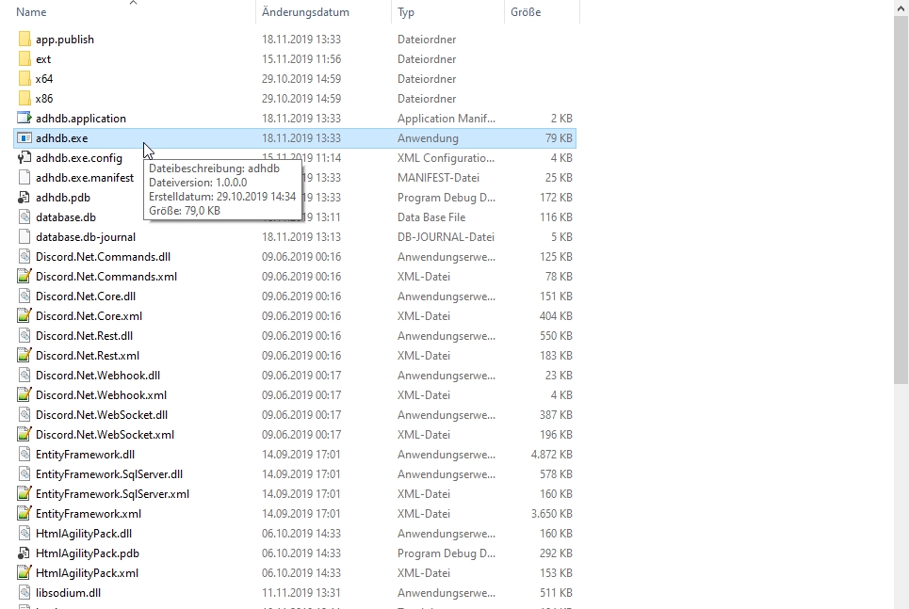Select file name Discord.Net.WebSocket.xml
This screenshot has height=609, width=909.
click(105, 435)
